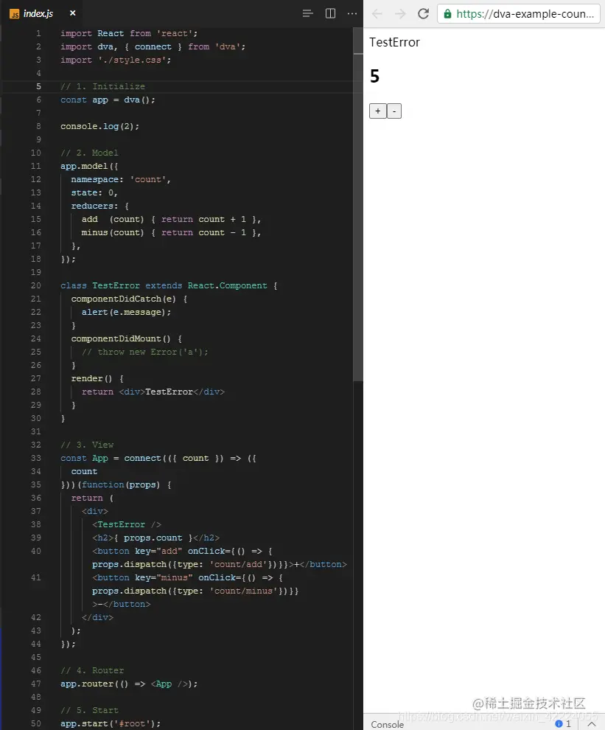Open the Console panel label

pyautogui.click(x=387, y=724)
